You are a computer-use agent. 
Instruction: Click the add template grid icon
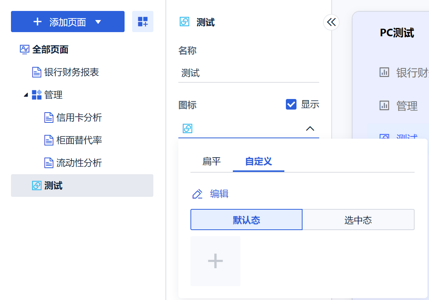(143, 22)
